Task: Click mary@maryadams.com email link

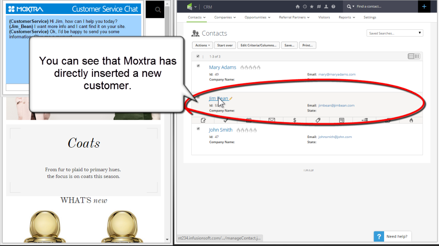Action: click(337, 74)
